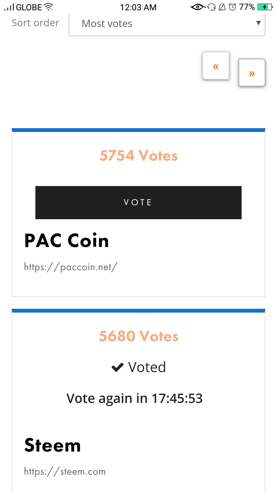
Task: Tap the cellular signal strength icon
Action: pyautogui.click(x=9, y=7)
